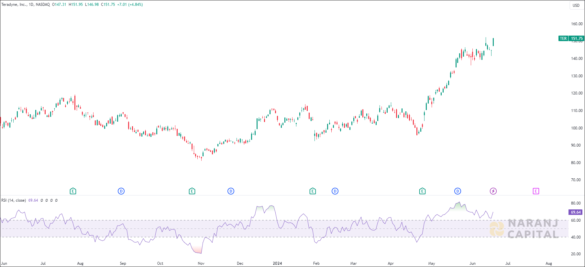The height and width of the screenshot is (267, 585).
Task: Click the 160.00 price axis label
Action: [577, 24]
